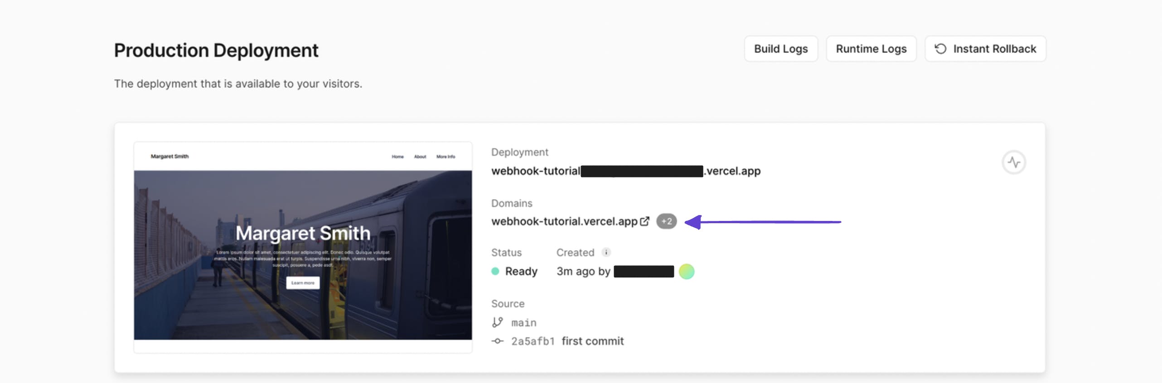The height and width of the screenshot is (383, 1162).
Task: Click the activity pulse icon
Action: click(1014, 162)
